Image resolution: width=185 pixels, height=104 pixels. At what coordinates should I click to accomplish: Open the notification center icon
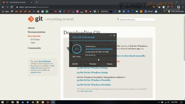tap(181, 102)
